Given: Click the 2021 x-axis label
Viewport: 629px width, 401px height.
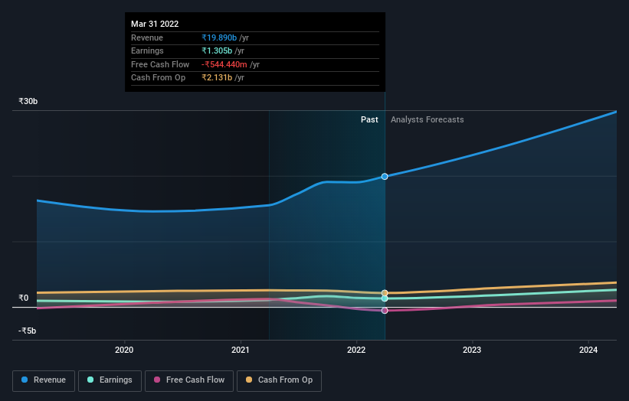Looking at the screenshot, I should 241,350.
